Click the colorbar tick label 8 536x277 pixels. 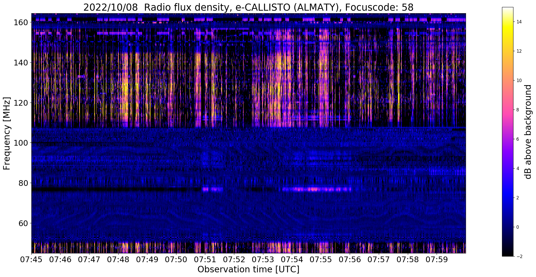click(518, 110)
